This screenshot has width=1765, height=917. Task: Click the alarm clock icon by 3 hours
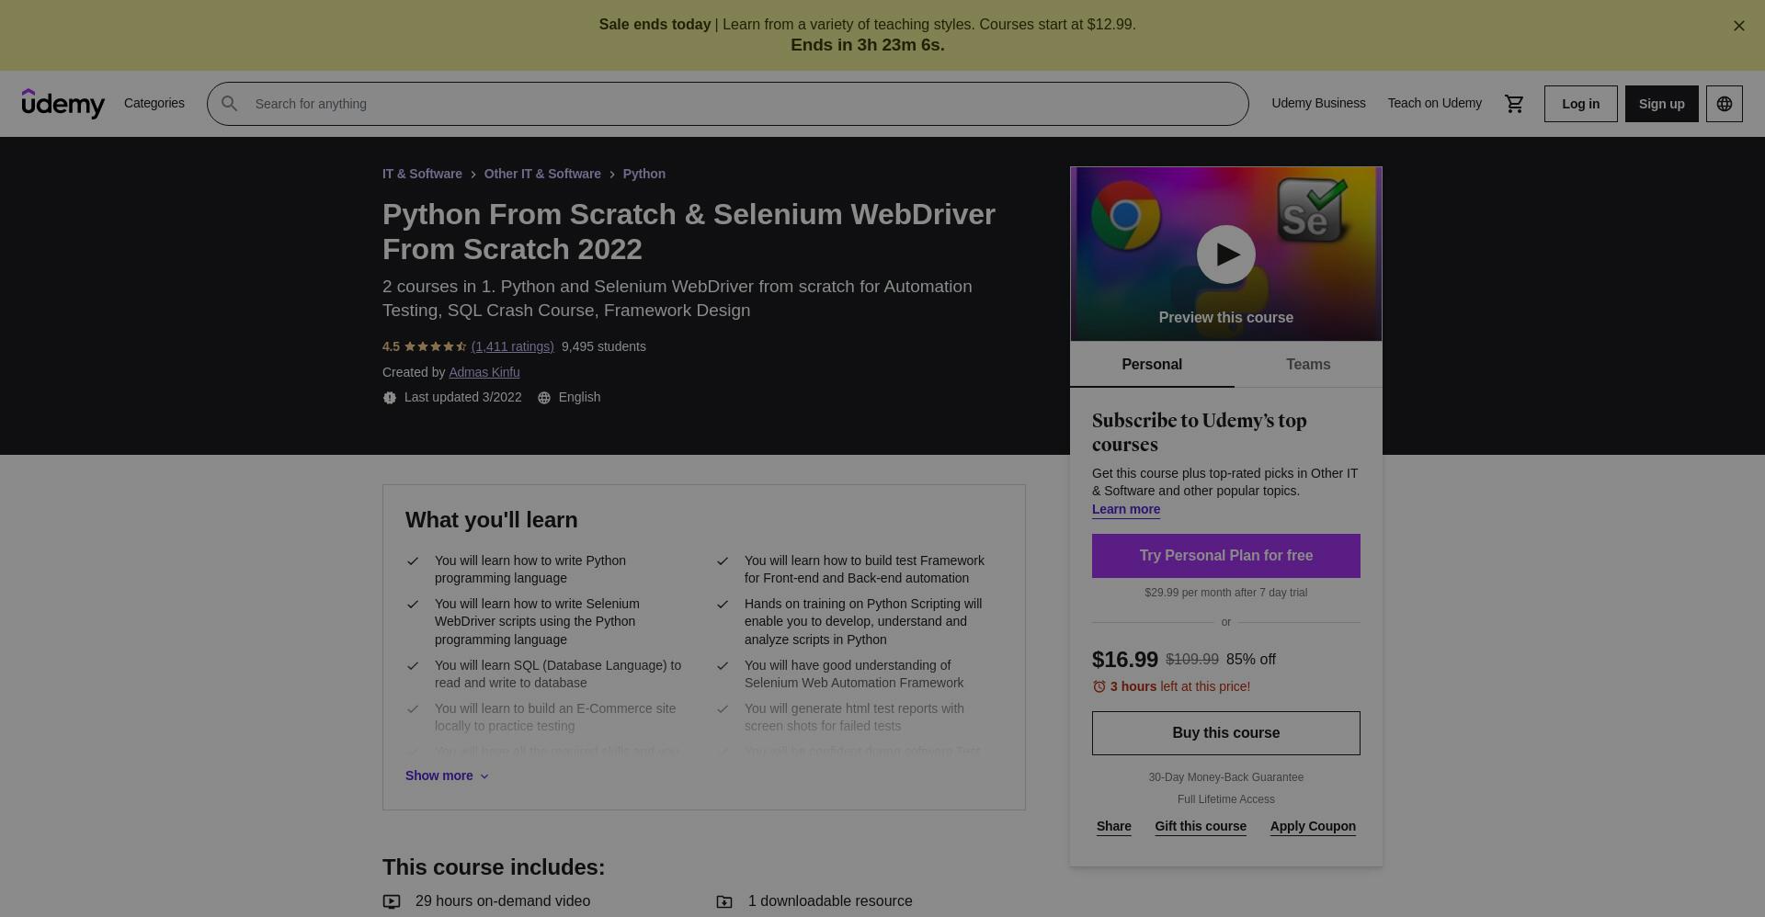pyautogui.click(x=1099, y=686)
